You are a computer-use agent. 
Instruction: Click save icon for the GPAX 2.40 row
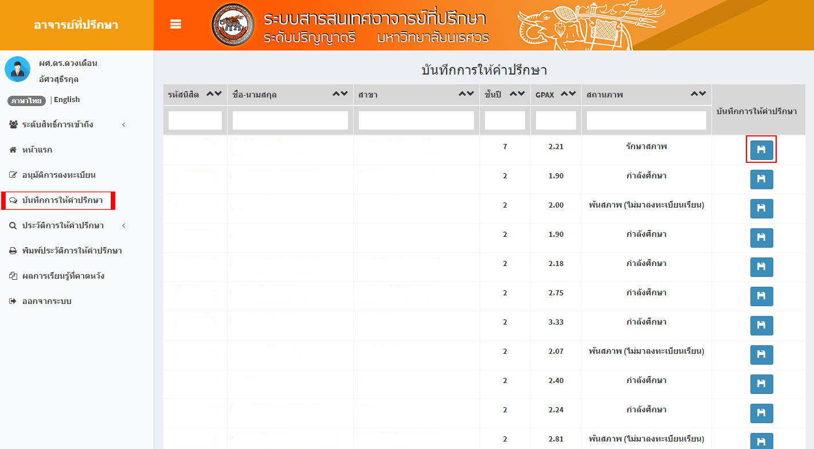click(x=761, y=384)
